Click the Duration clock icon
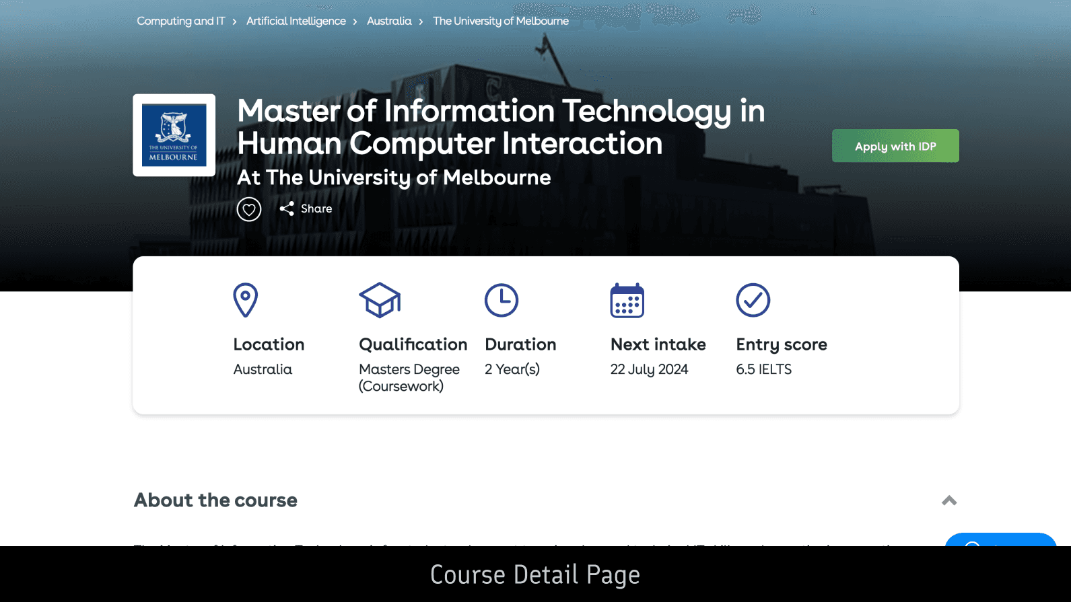This screenshot has width=1071, height=602. (502, 300)
